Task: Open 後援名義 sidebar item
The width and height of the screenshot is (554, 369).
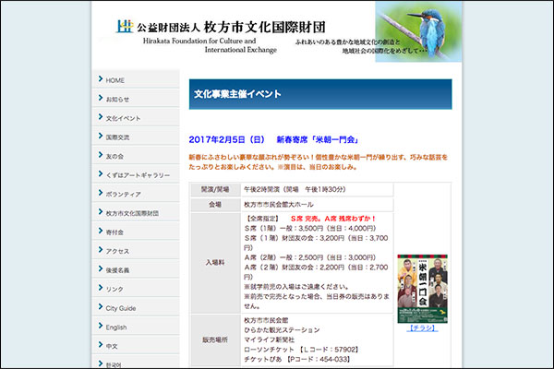Action: coord(117,269)
